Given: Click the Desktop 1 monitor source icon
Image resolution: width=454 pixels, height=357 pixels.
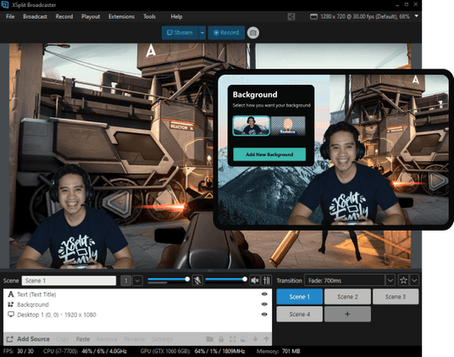Looking at the screenshot, I should click(11, 315).
